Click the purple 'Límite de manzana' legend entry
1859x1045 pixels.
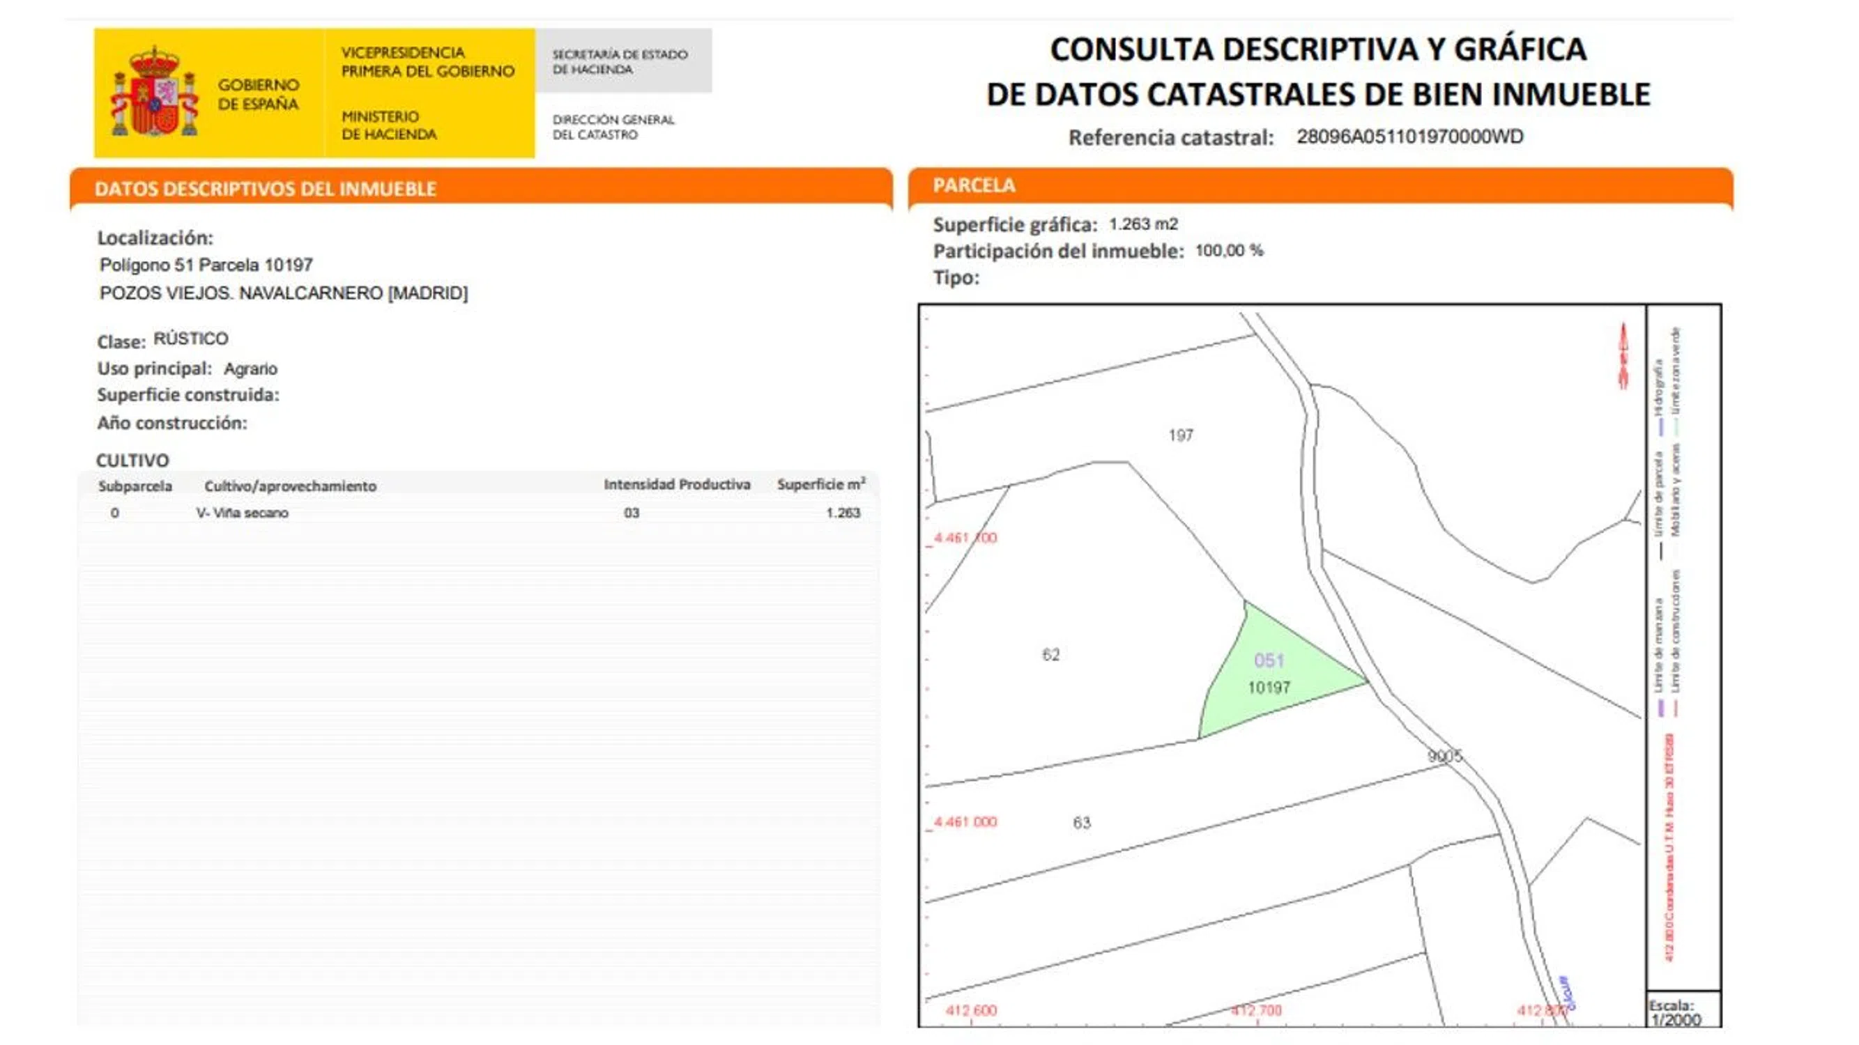pos(1659,656)
